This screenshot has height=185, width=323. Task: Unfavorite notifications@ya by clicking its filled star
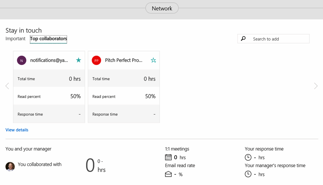click(78, 60)
